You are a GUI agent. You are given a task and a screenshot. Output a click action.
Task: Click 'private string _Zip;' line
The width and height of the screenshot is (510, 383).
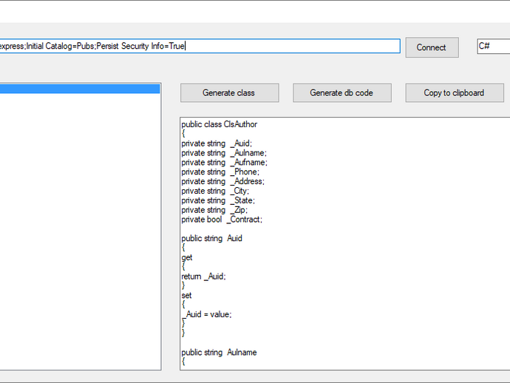pos(214,210)
